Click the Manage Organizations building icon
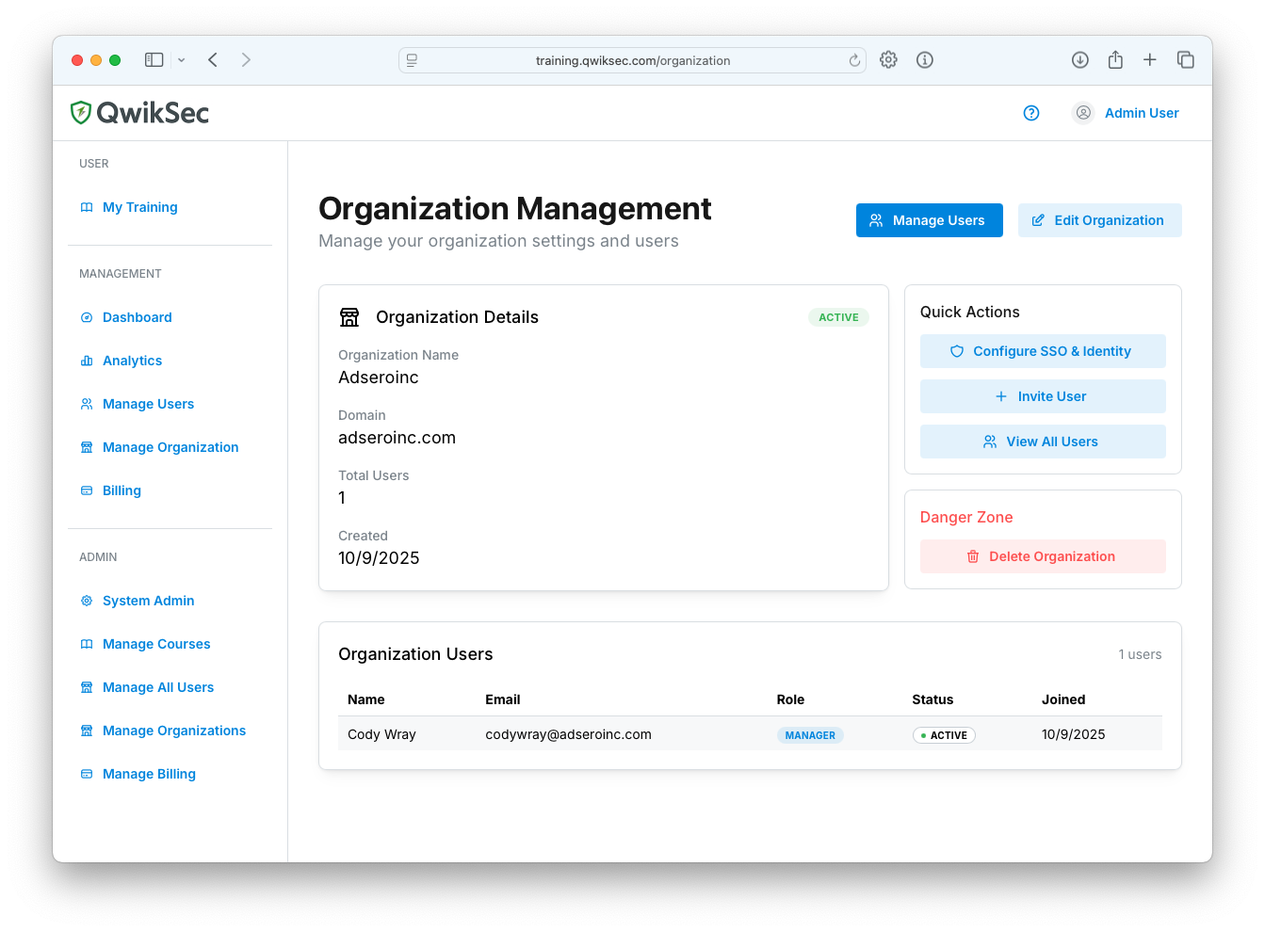The width and height of the screenshot is (1265, 932). tap(87, 731)
